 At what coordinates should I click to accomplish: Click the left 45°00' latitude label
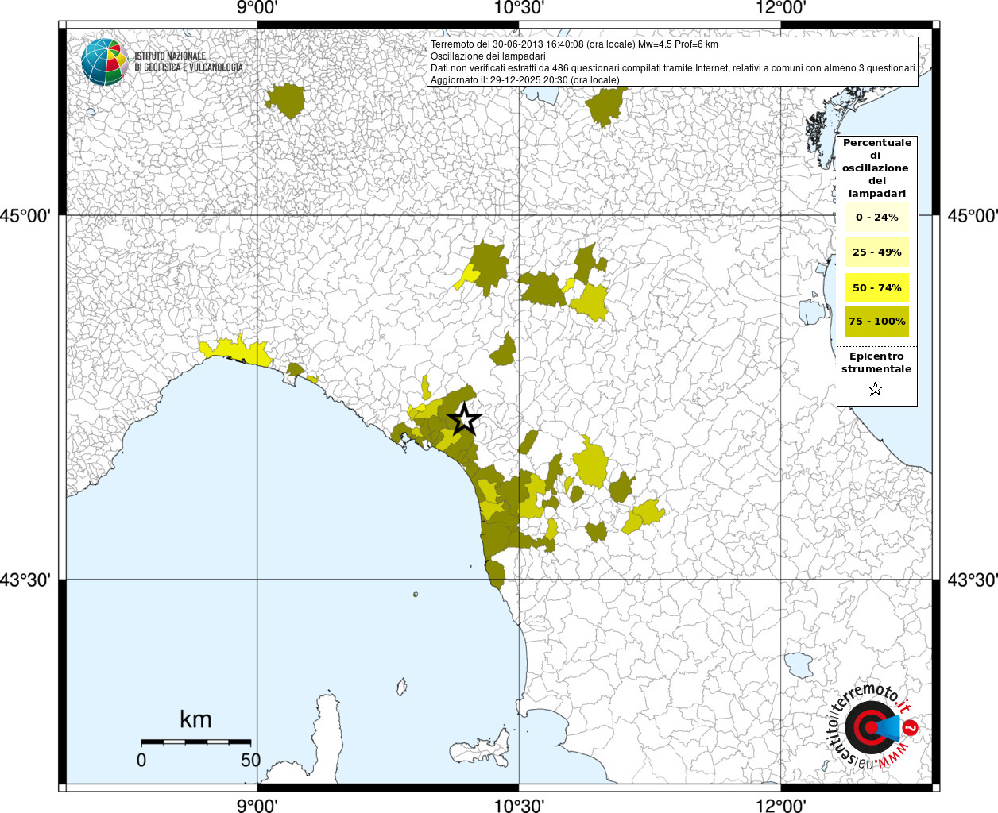pos(25,215)
